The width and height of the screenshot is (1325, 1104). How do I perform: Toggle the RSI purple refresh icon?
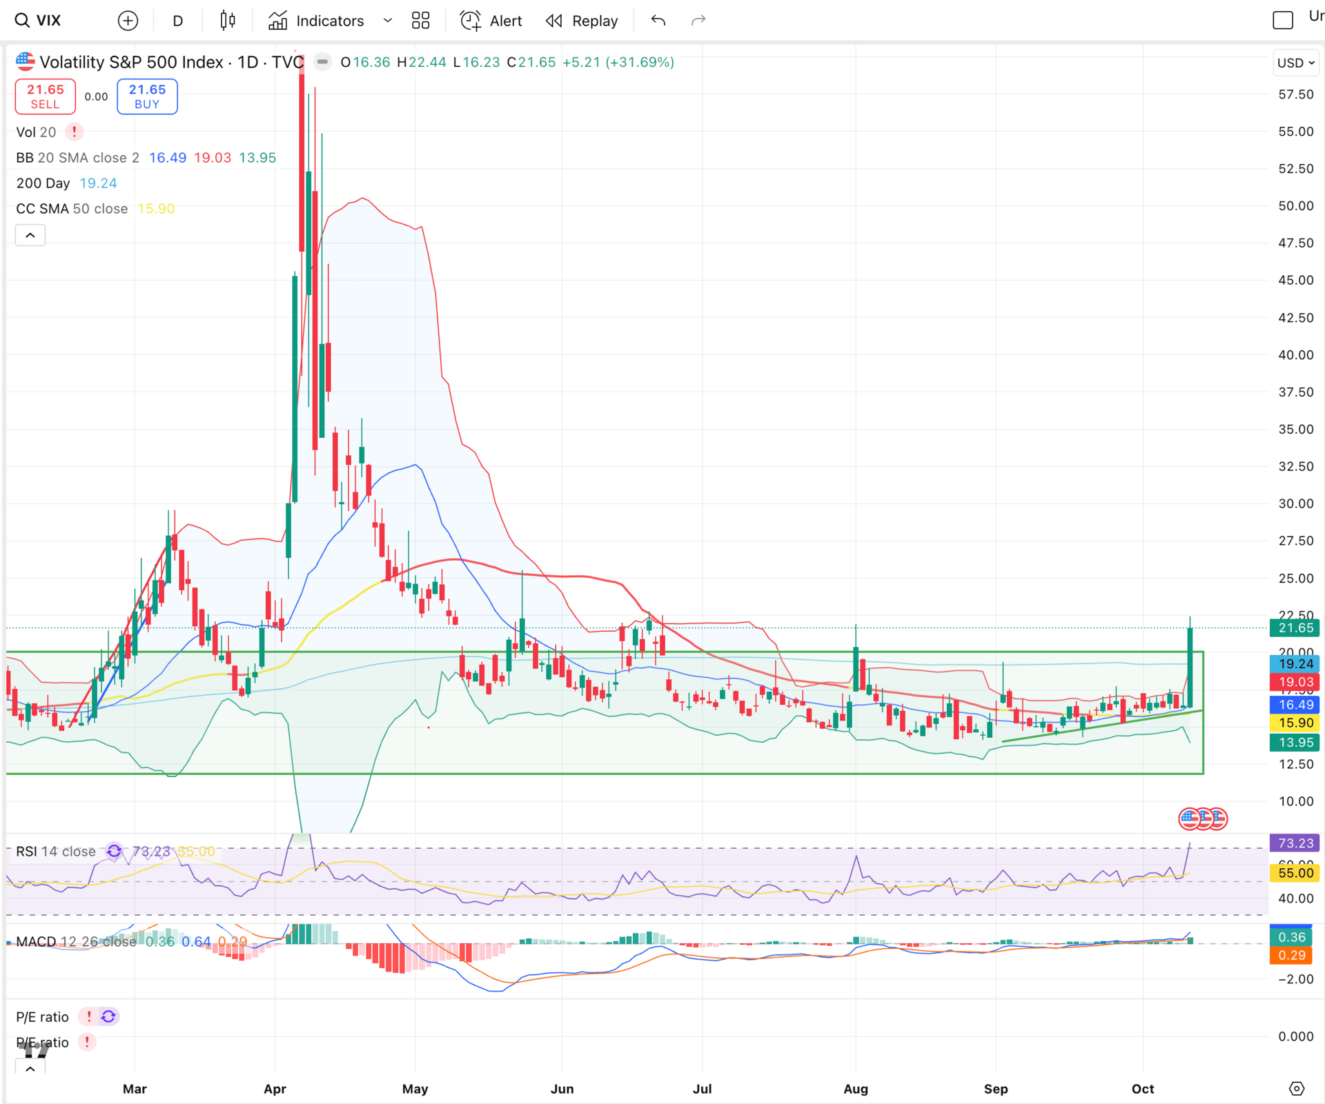coord(114,851)
